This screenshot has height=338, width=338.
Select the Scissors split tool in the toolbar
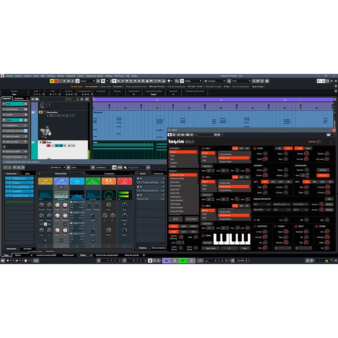coord(131,81)
